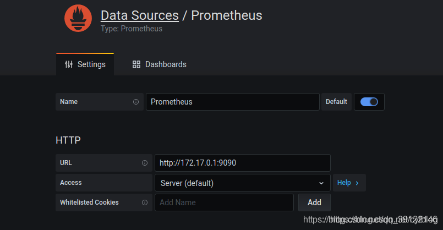443x230 pixels.
Task: Open the Access dropdown showing Server (default)
Action: [x=242, y=183]
